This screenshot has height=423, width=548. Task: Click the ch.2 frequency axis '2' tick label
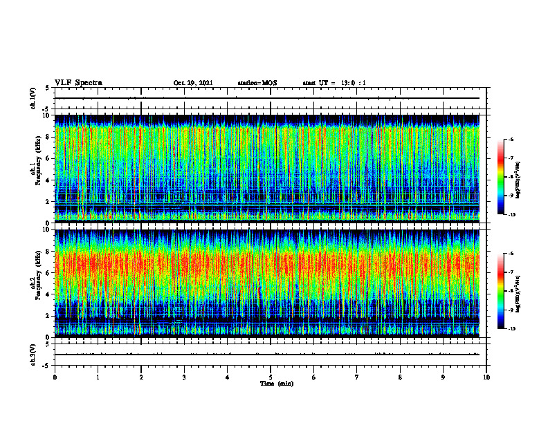pyautogui.click(x=48, y=316)
